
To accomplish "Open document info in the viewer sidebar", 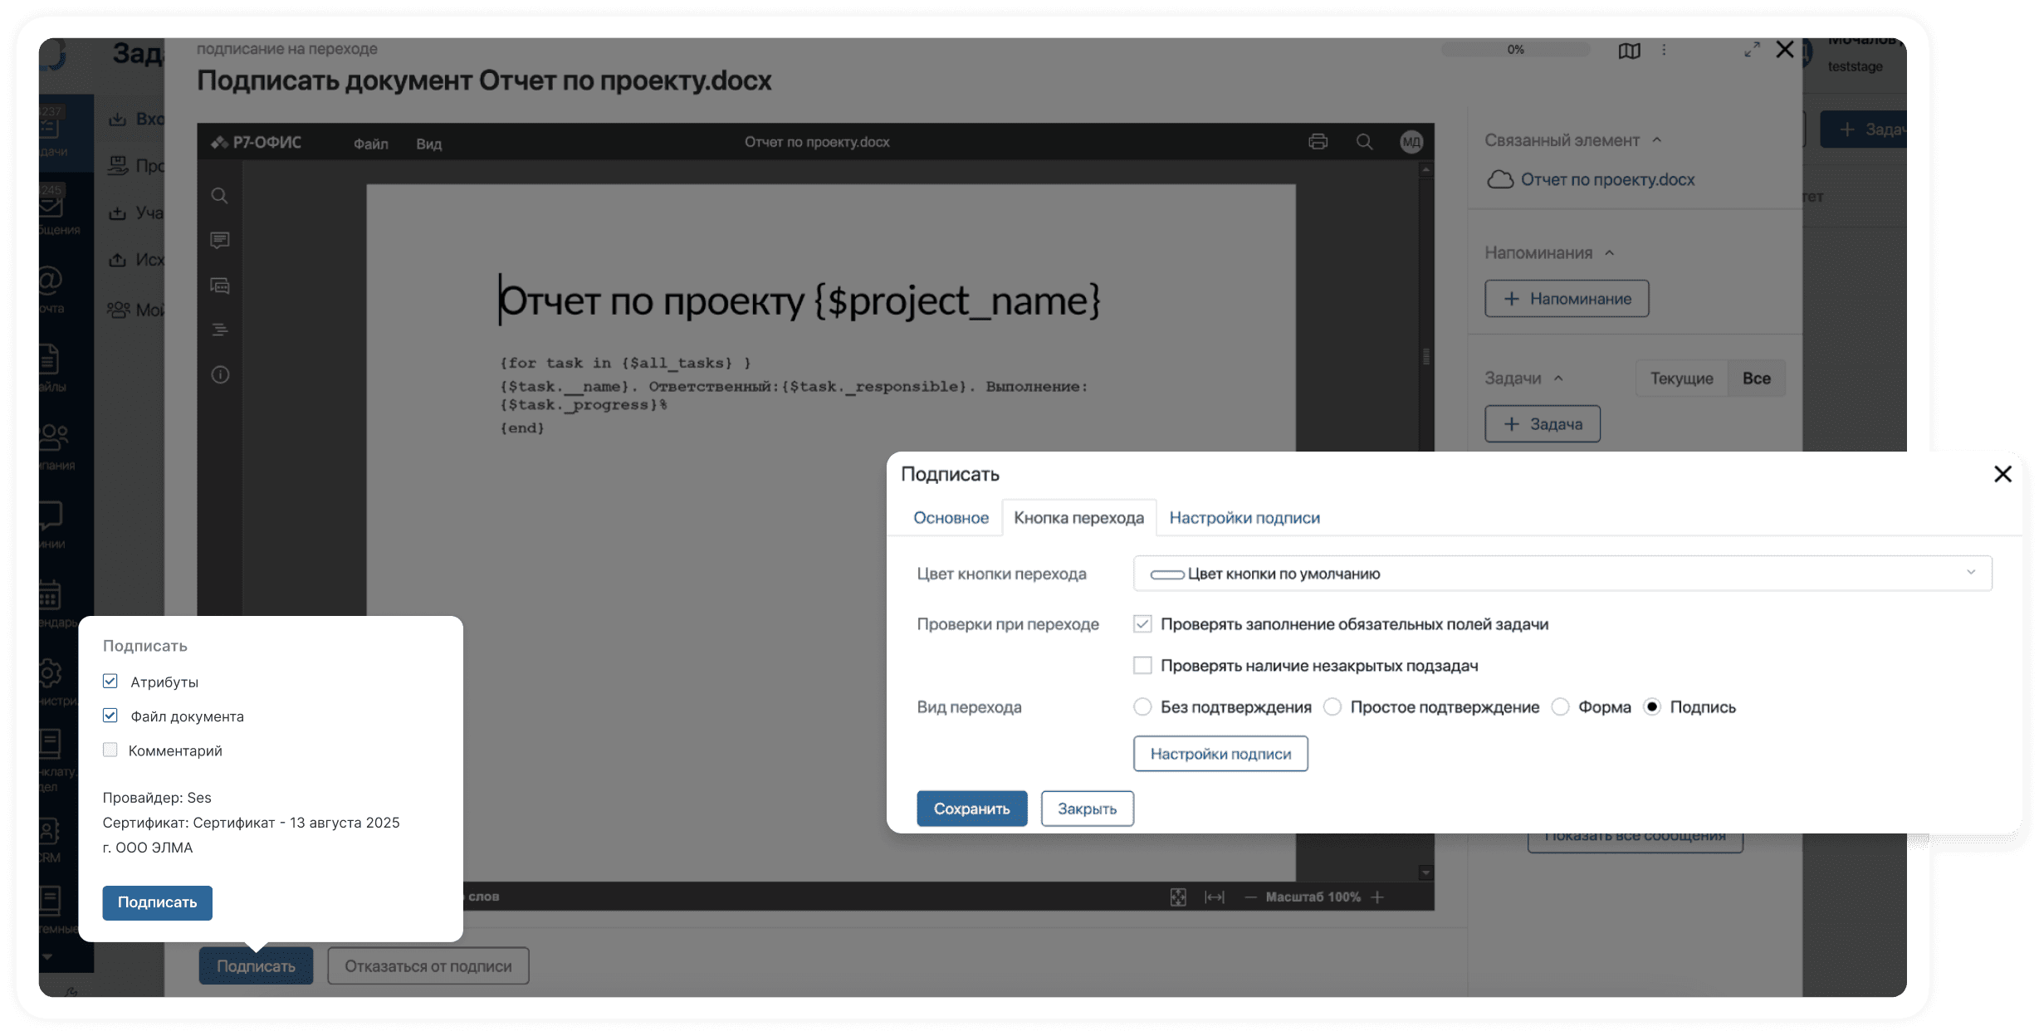I will [219, 375].
